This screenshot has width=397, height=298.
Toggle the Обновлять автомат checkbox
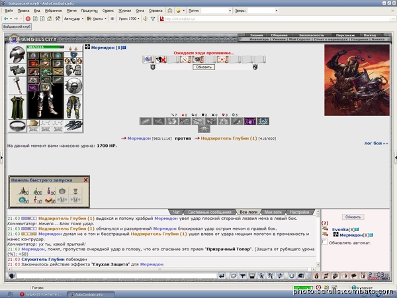pyautogui.click(x=324, y=242)
